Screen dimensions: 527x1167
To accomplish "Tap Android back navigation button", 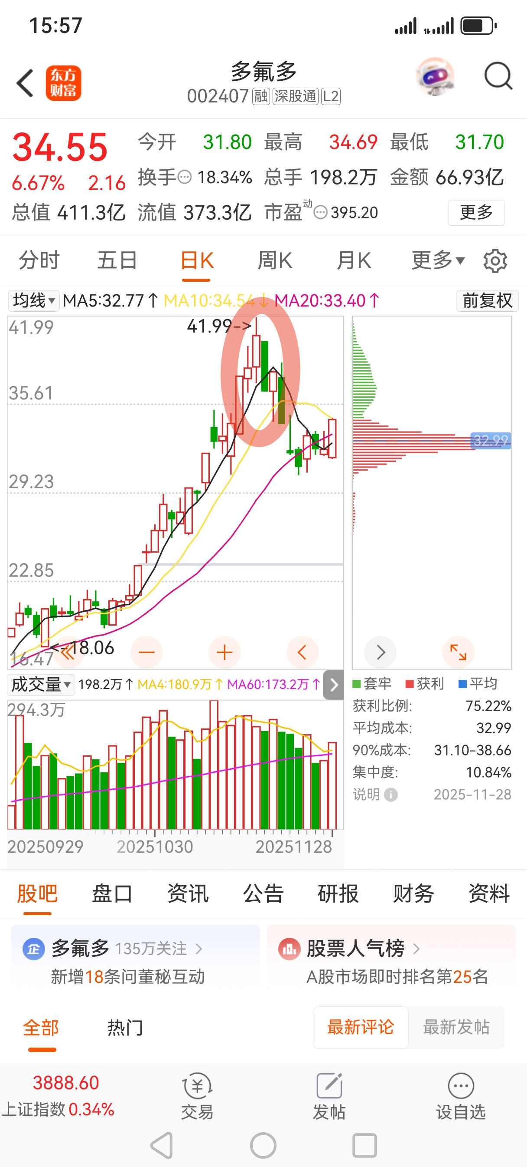I will pos(162,1145).
